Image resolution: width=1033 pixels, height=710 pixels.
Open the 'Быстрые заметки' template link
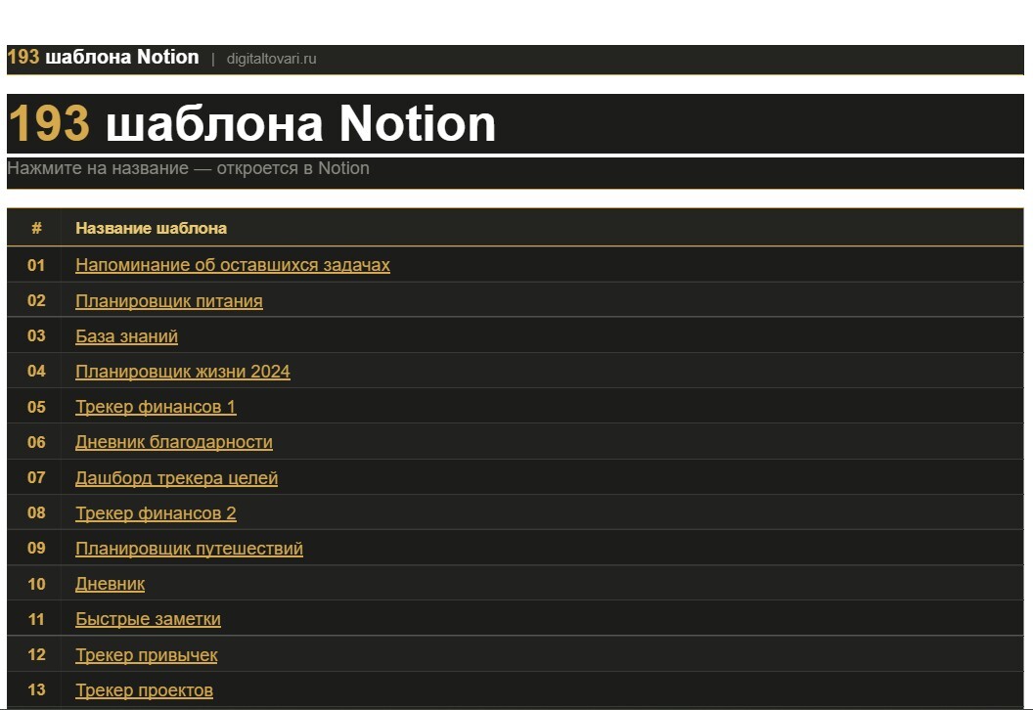click(149, 619)
